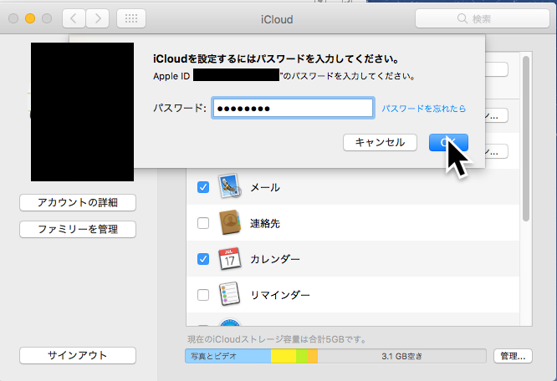Focus the パスワード input field
Viewport: 557px width, 381px height.
pyautogui.click(x=292, y=109)
